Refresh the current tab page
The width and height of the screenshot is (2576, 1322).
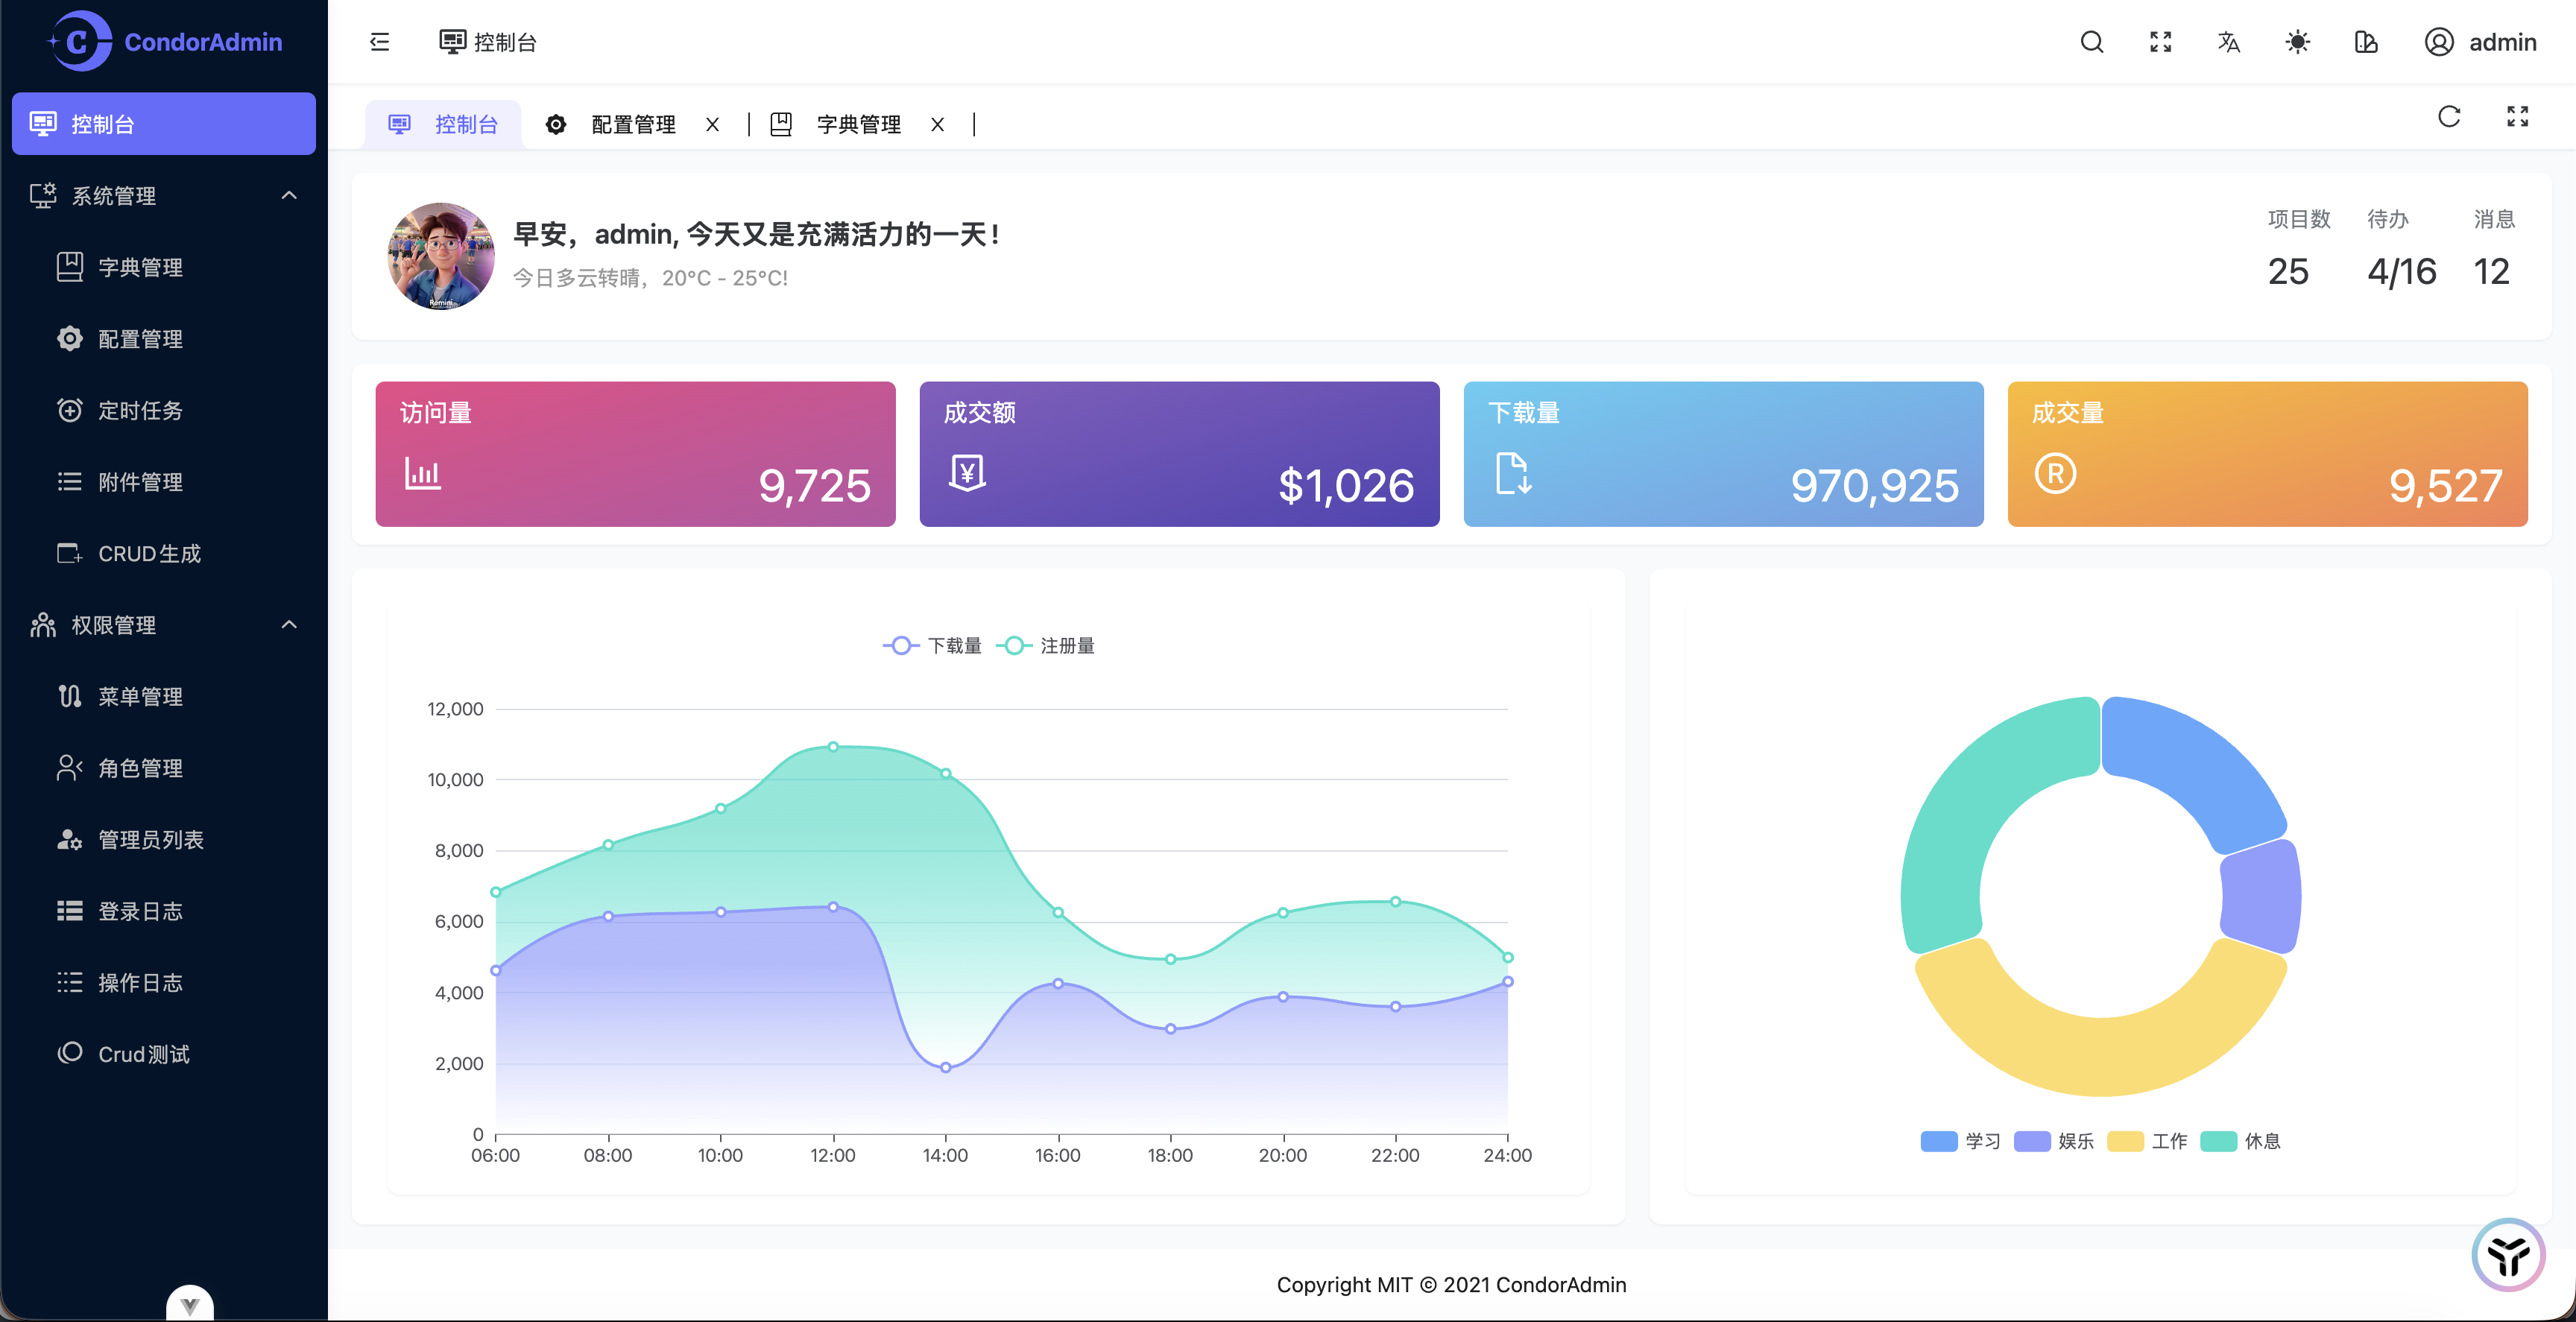[2448, 117]
